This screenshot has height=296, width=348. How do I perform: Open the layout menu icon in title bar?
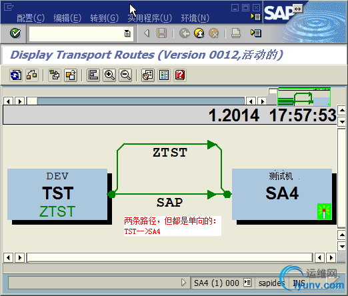point(255,17)
